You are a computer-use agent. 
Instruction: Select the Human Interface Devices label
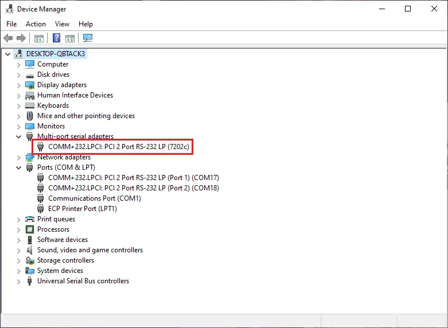point(75,95)
